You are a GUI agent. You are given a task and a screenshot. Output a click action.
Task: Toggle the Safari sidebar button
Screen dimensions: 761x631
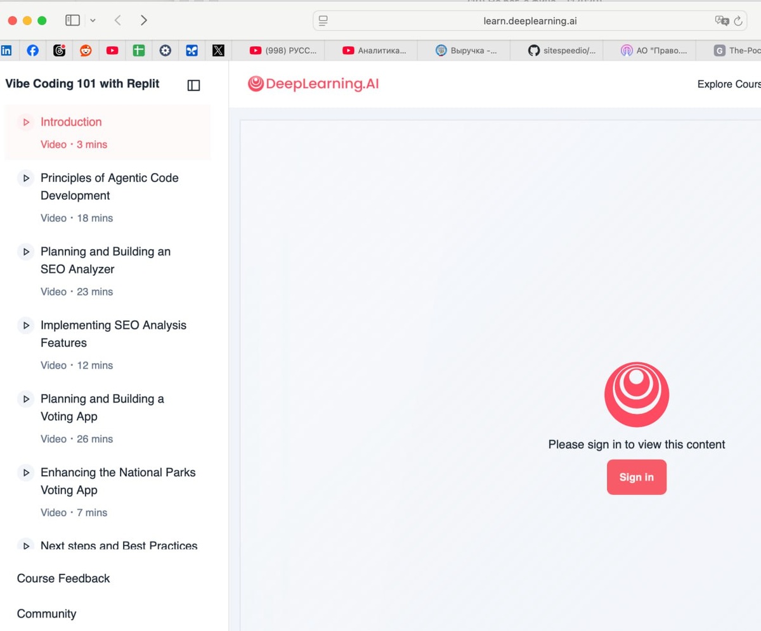click(73, 20)
